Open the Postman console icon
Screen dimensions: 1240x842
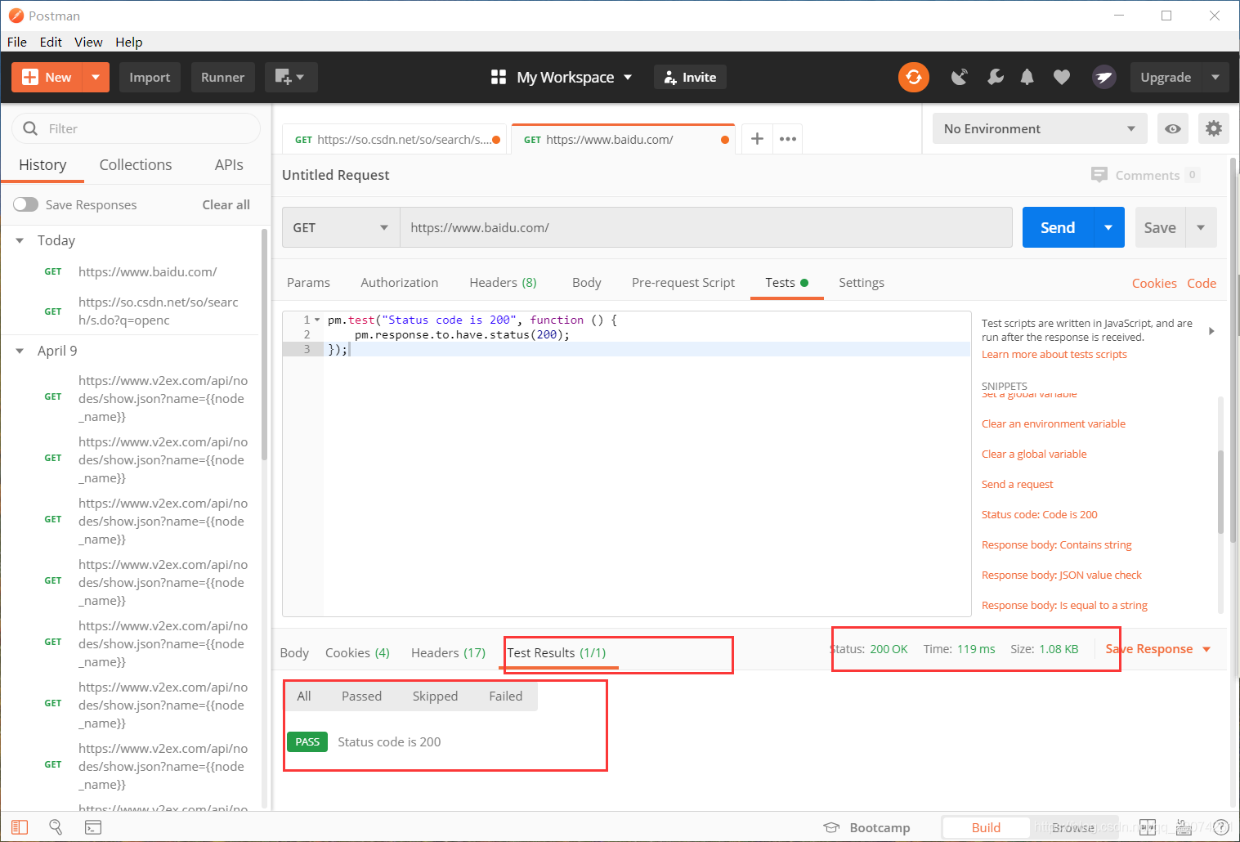[93, 827]
